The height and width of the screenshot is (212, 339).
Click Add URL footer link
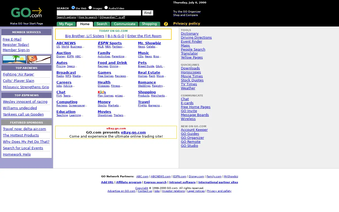pyautogui.click(x=107, y=182)
